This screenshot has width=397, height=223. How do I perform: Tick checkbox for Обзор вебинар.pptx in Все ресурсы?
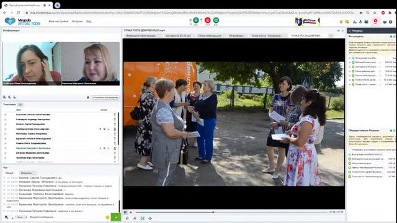point(350,71)
